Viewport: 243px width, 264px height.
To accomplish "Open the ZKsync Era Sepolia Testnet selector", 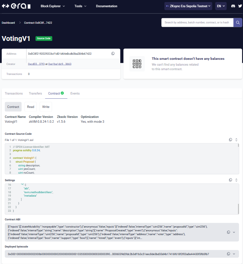I will click(x=188, y=6).
